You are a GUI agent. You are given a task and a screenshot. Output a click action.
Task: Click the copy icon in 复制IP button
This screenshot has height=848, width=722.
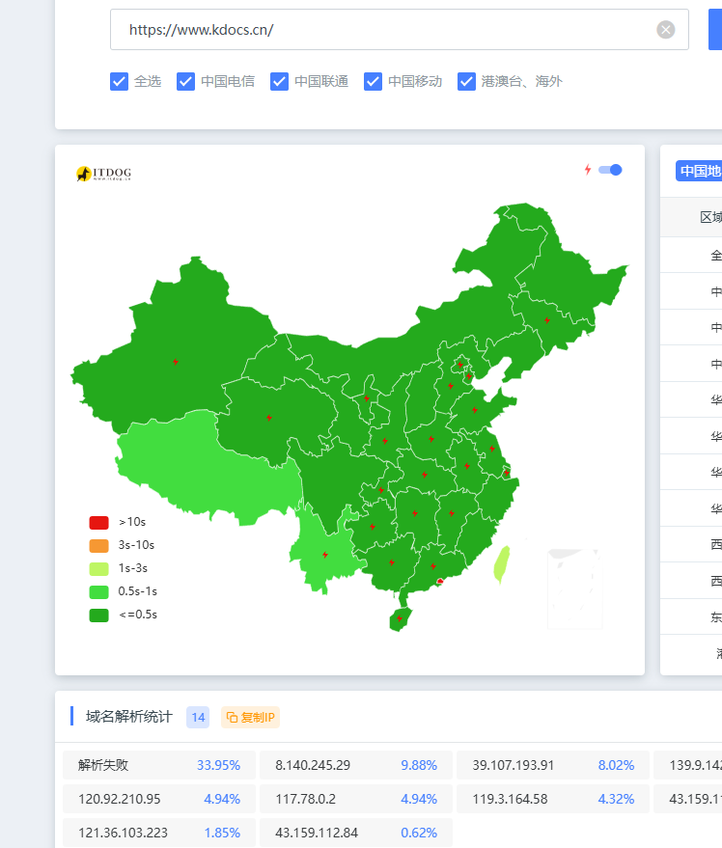click(232, 717)
